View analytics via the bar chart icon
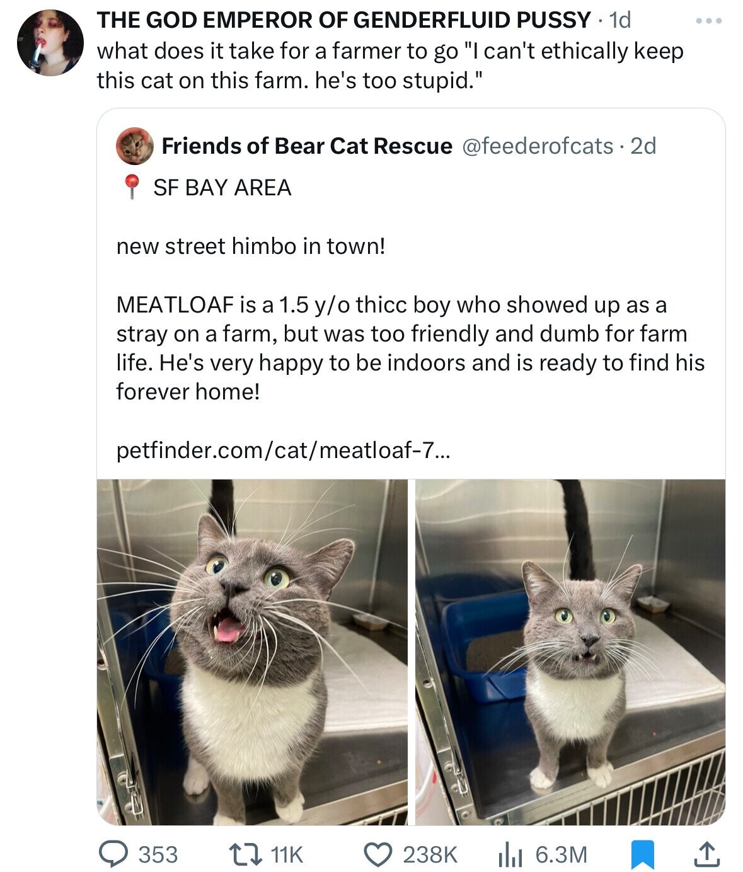This screenshot has width=743, height=872. [x=507, y=854]
